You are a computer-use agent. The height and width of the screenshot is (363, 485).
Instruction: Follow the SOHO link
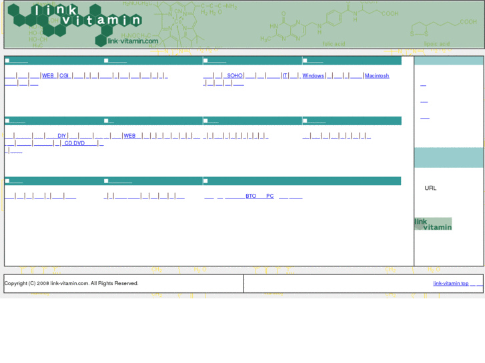(233, 76)
